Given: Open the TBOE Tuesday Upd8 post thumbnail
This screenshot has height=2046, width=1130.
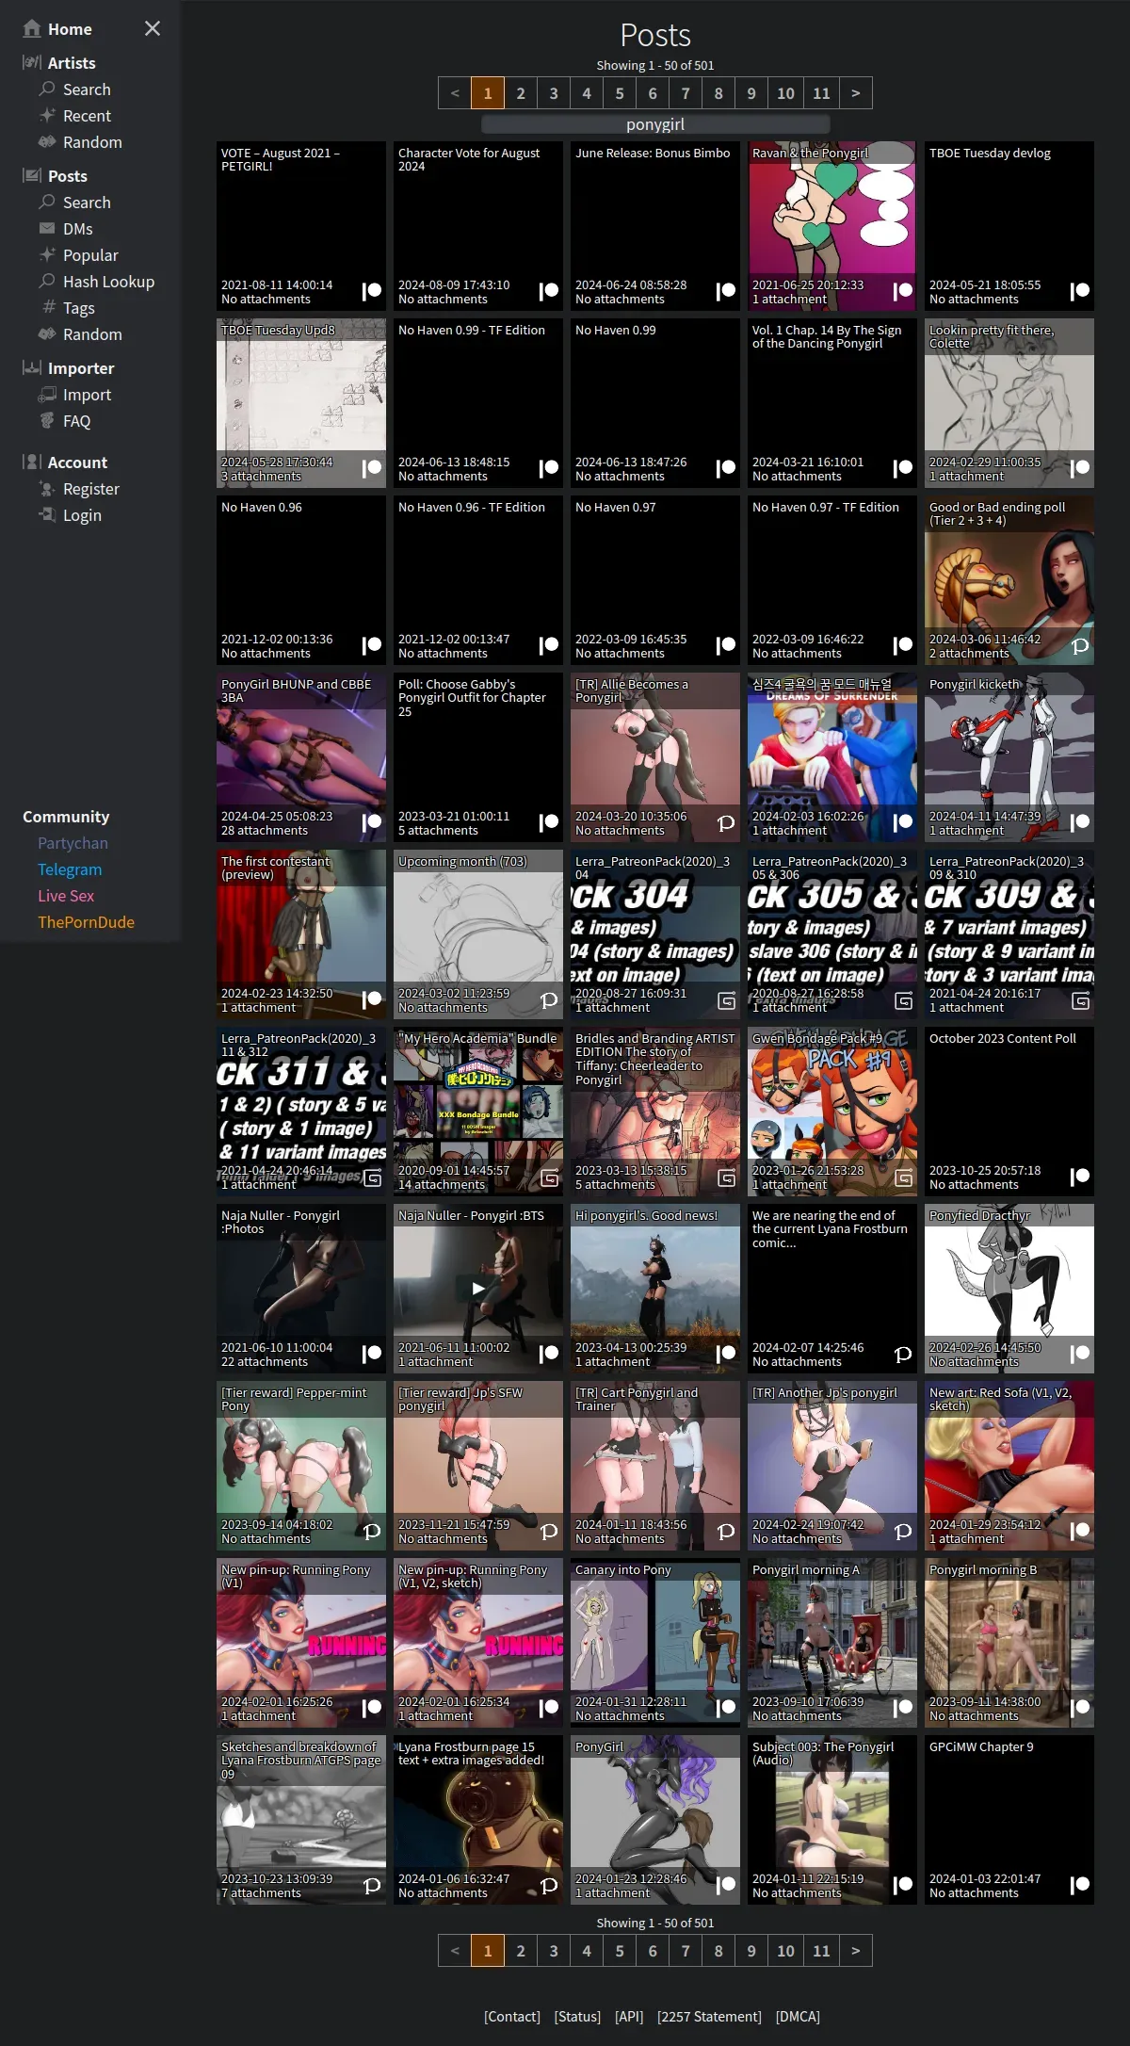Looking at the screenshot, I should [x=301, y=403].
